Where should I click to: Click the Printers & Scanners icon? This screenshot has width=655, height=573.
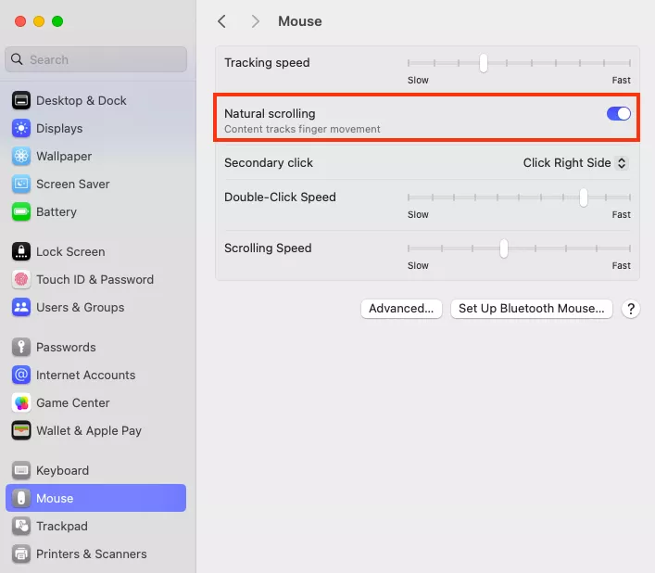[x=21, y=554]
